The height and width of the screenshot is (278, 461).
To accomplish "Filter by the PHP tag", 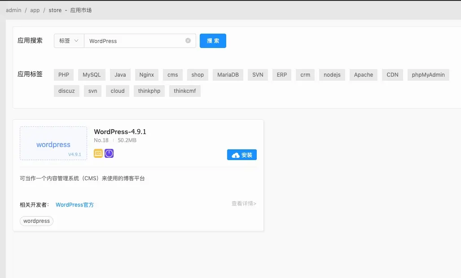I will (x=63, y=75).
